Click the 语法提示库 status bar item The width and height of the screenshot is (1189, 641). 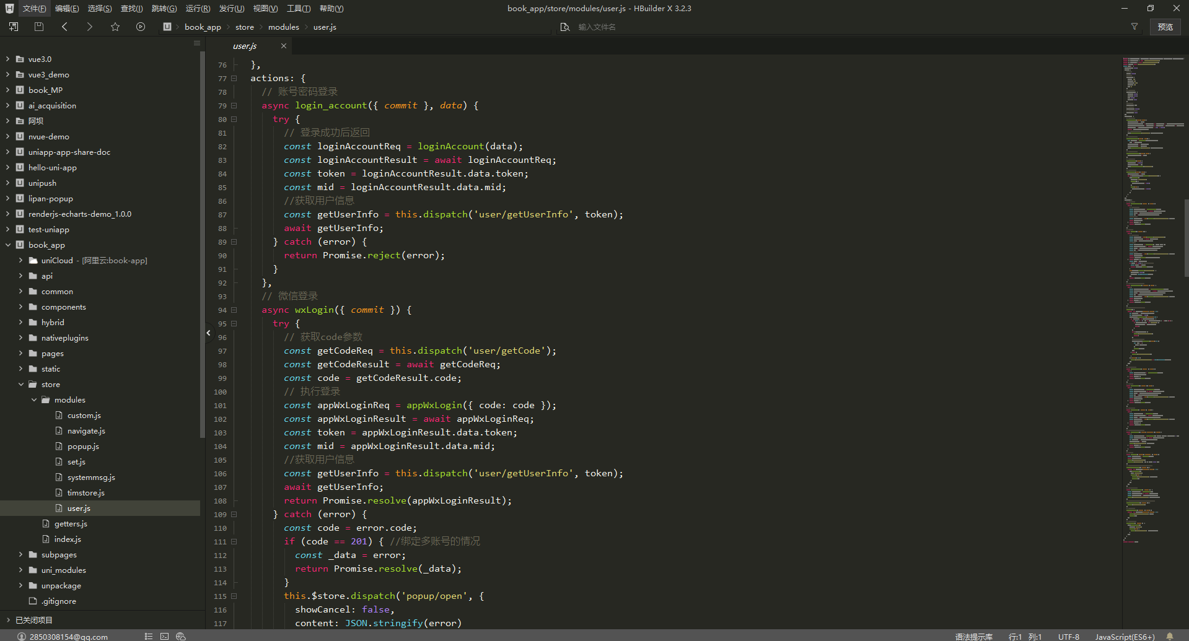click(x=973, y=637)
